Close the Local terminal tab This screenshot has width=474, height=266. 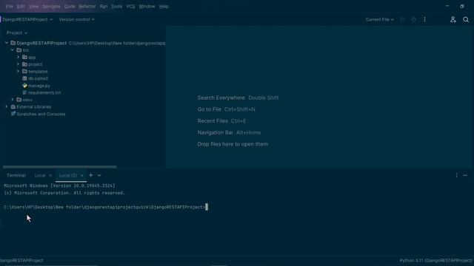point(50,176)
